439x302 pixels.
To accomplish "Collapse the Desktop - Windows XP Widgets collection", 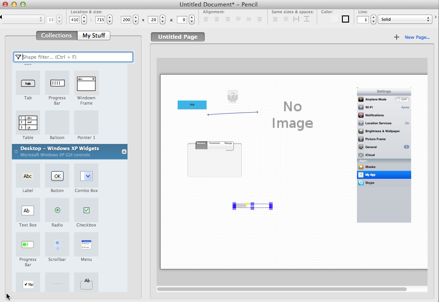I will click(x=16, y=151).
